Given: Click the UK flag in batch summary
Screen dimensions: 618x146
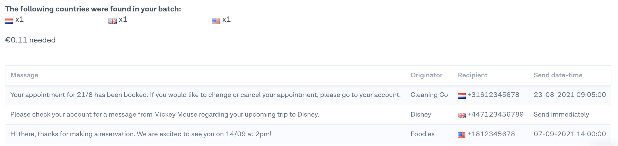Looking at the screenshot, I should [112, 21].
